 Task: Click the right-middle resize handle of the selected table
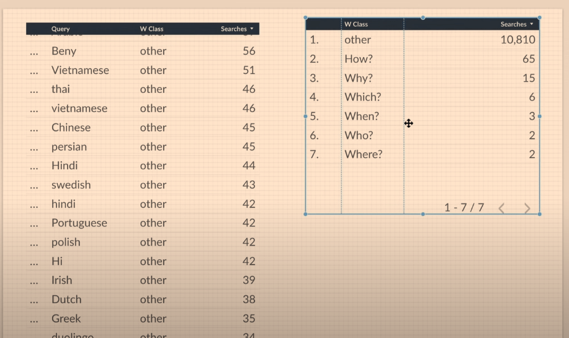click(x=539, y=116)
